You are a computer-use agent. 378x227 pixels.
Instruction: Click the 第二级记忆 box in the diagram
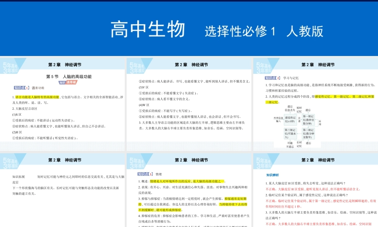pos(308,134)
